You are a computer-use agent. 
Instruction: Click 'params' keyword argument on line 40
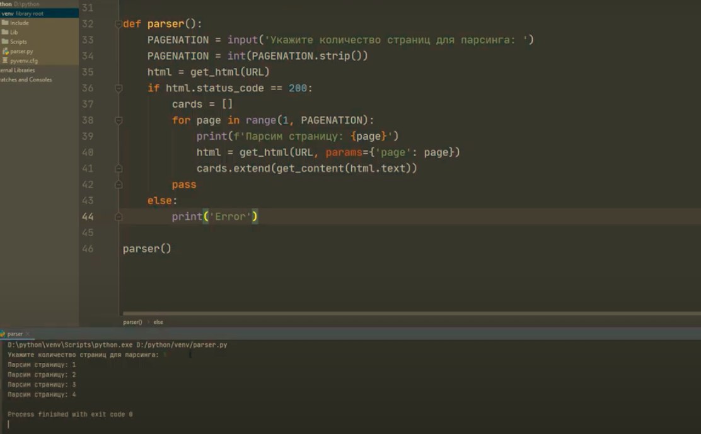point(344,152)
